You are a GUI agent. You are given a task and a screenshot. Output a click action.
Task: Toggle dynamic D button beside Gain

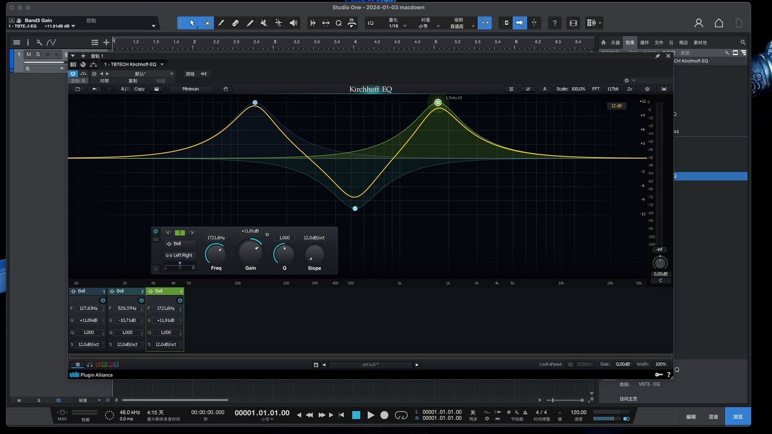(267, 235)
